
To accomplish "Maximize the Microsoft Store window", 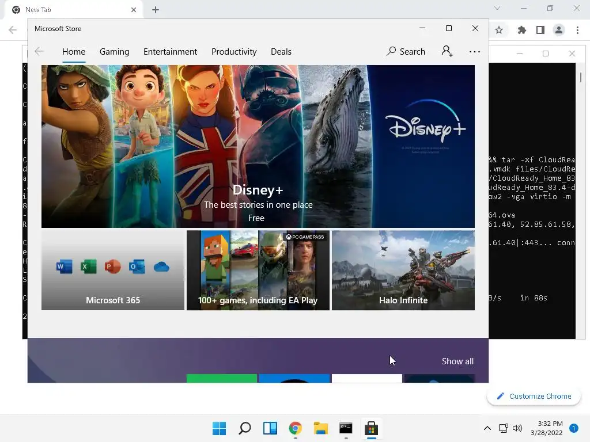I will [448, 28].
